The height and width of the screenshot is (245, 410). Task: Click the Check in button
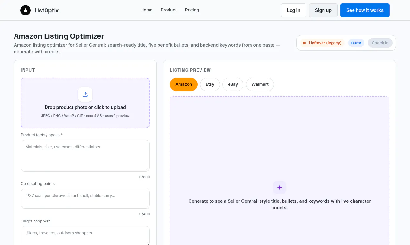click(380, 43)
